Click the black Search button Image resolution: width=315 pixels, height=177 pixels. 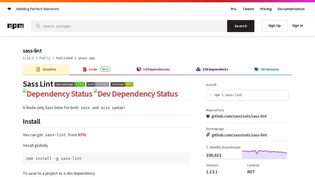pyautogui.click(x=241, y=26)
